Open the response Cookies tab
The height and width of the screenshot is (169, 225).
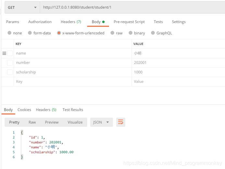pyautogui.click(x=24, y=110)
